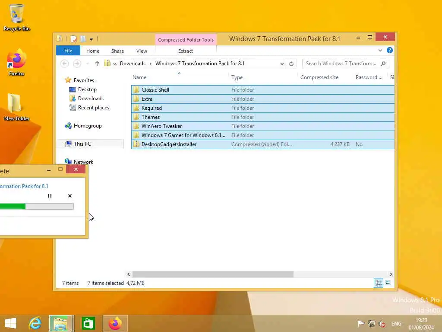Expand the address bar history dropdown
The width and height of the screenshot is (442, 332).
[x=282, y=64]
